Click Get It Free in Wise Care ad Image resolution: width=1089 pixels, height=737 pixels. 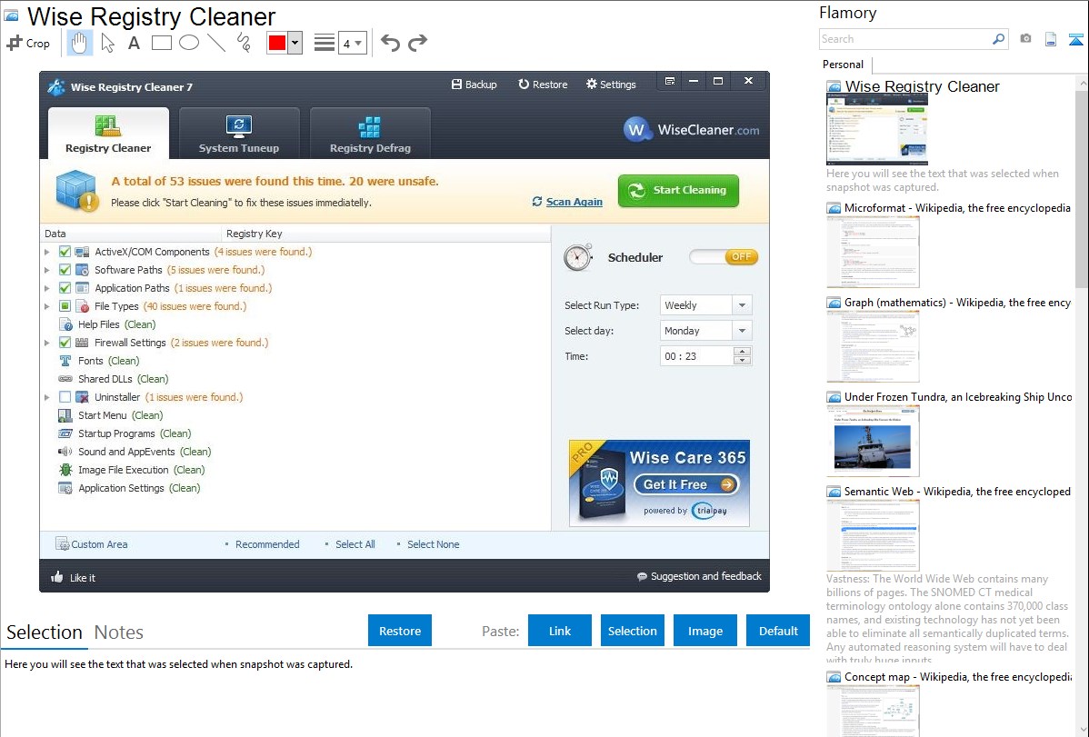(x=687, y=484)
